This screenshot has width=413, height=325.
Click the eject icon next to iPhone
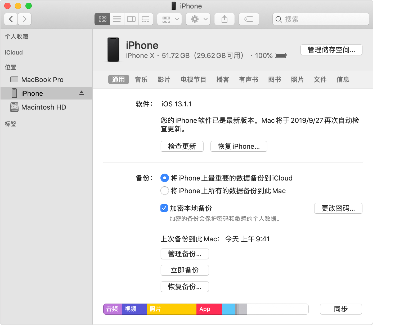pyautogui.click(x=82, y=93)
